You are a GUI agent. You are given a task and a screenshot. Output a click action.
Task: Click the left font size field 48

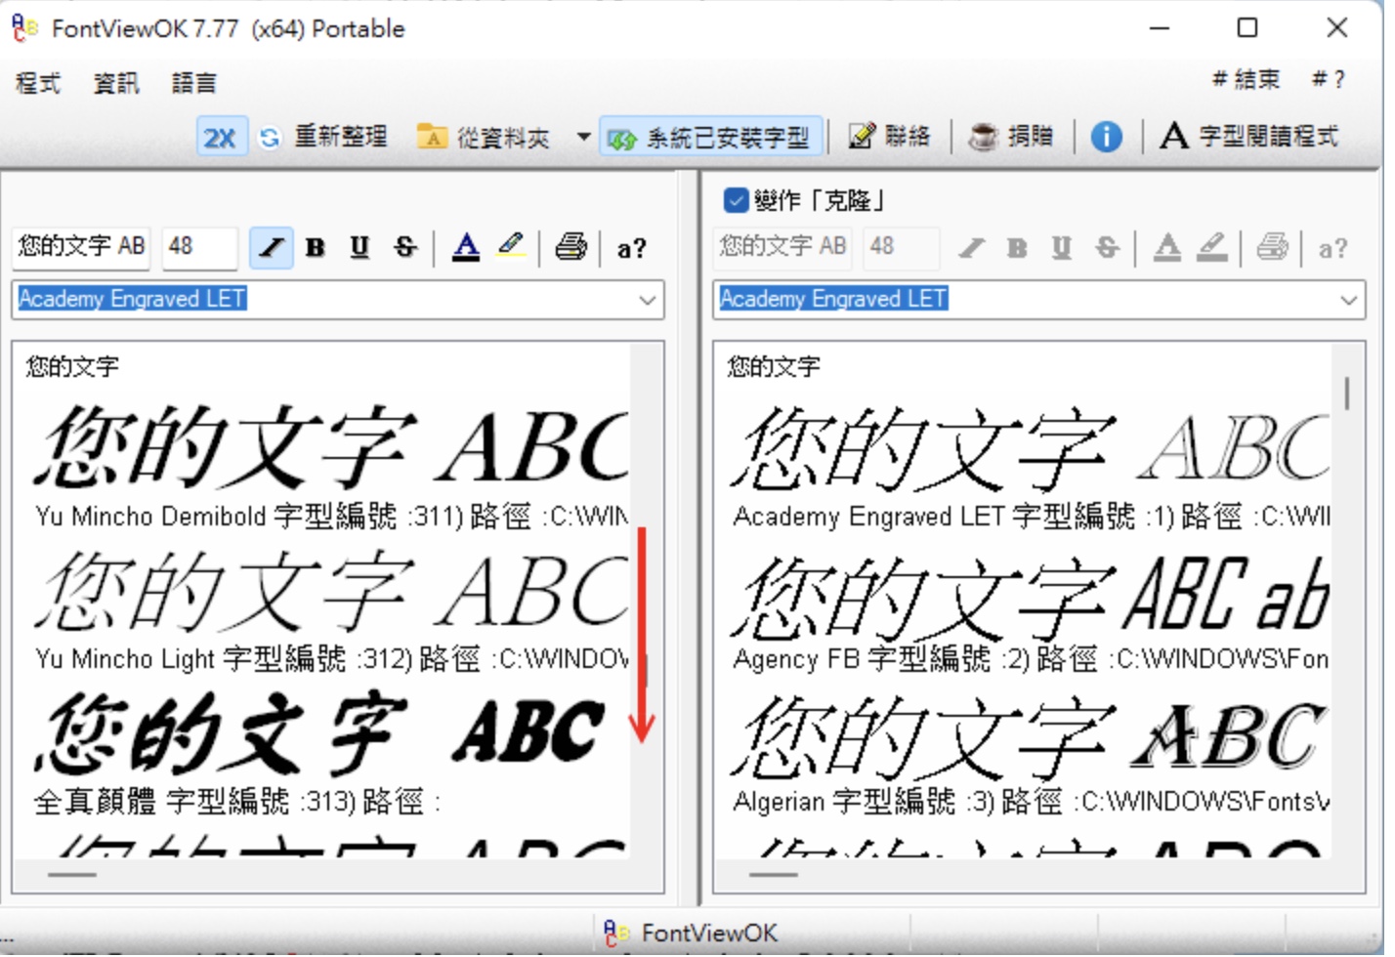pyautogui.click(x=199, y=248)
